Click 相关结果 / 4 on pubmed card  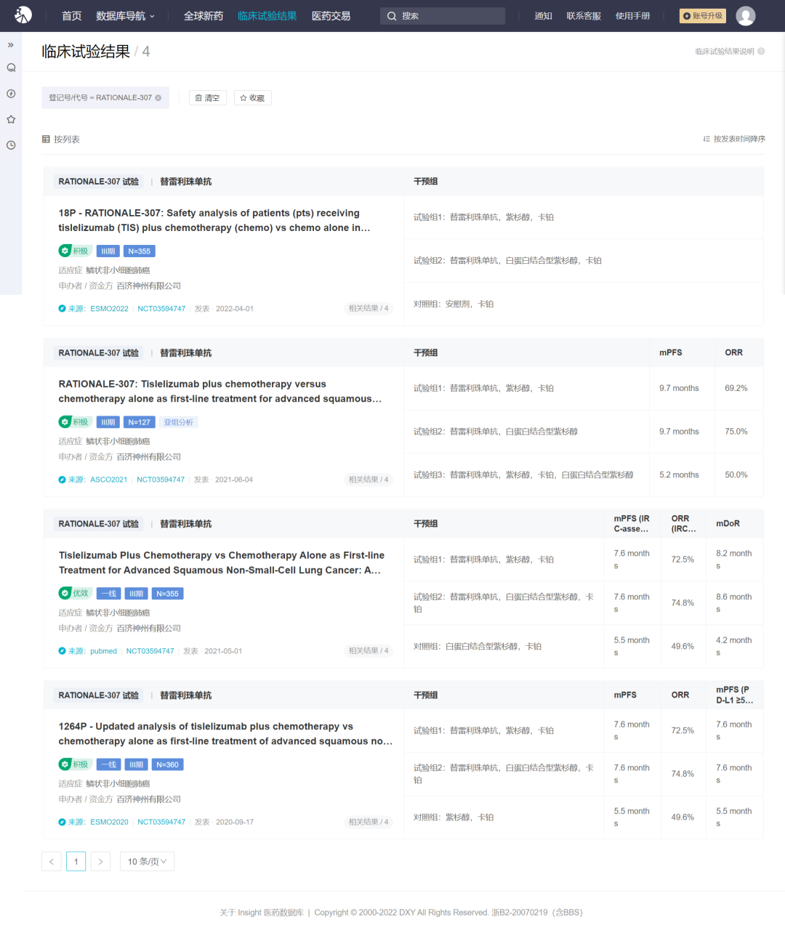[x=369, y=651]
